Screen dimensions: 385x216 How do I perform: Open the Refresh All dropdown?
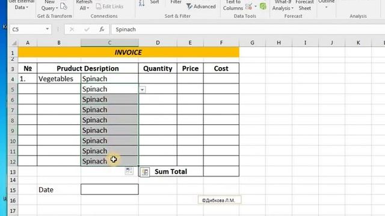84,5
